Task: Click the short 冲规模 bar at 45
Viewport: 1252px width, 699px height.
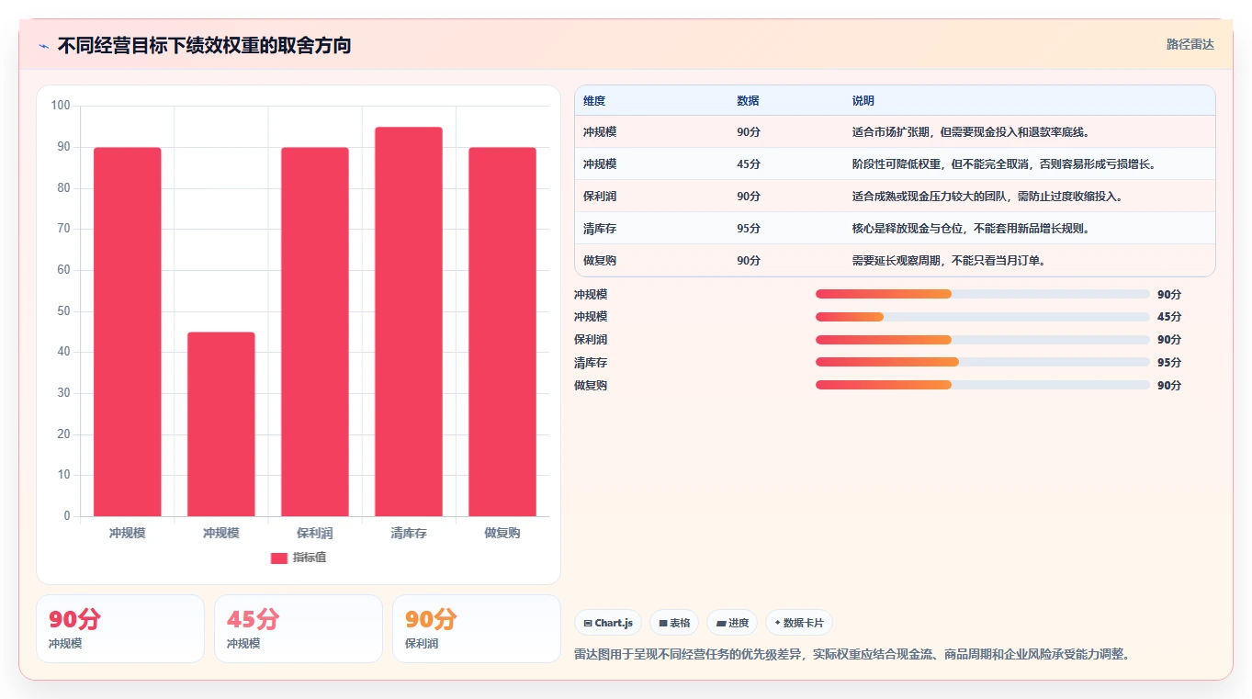Action: click(221, 424)
